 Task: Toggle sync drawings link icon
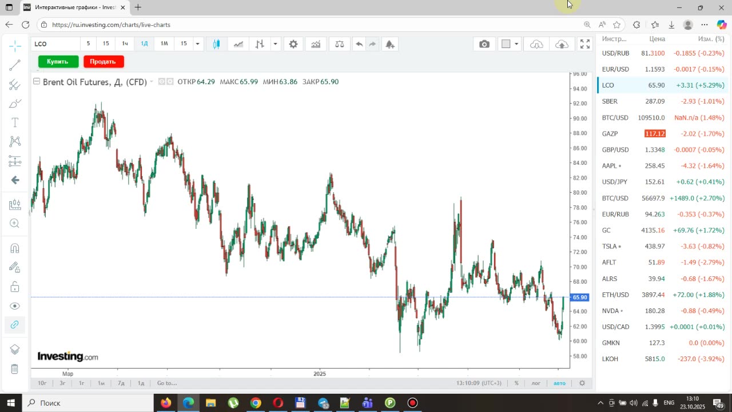coord(15,325)
